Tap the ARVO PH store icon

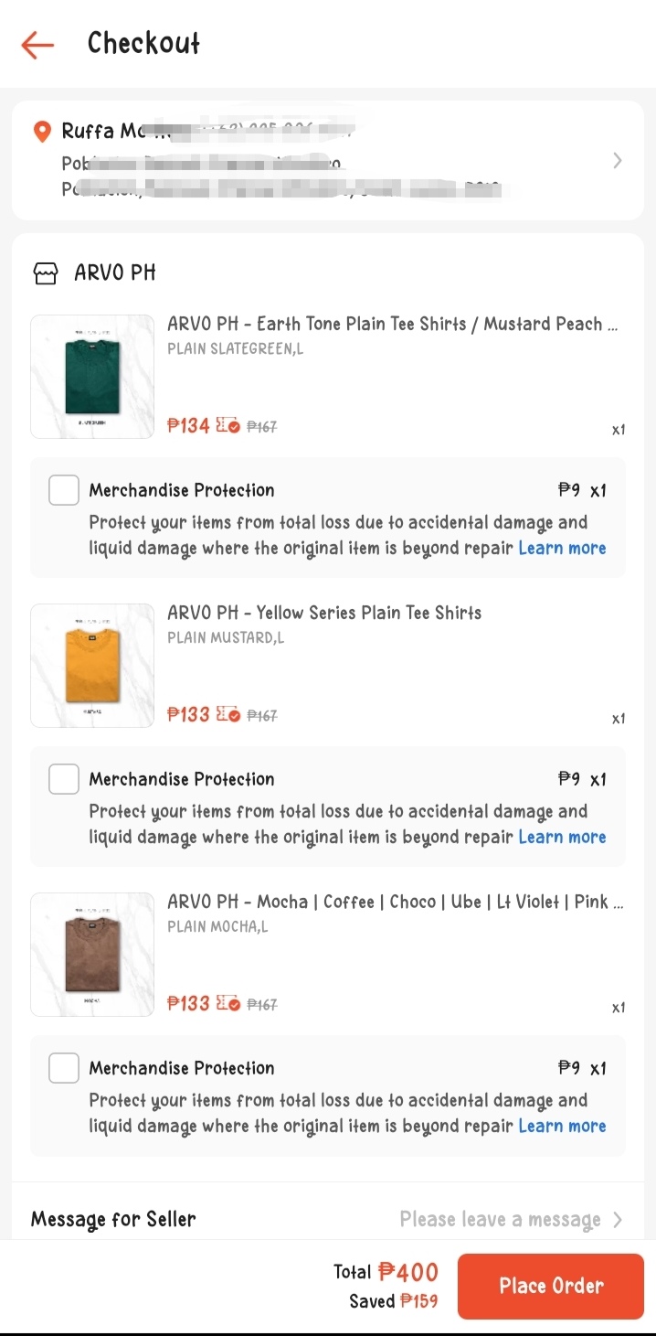45,273
